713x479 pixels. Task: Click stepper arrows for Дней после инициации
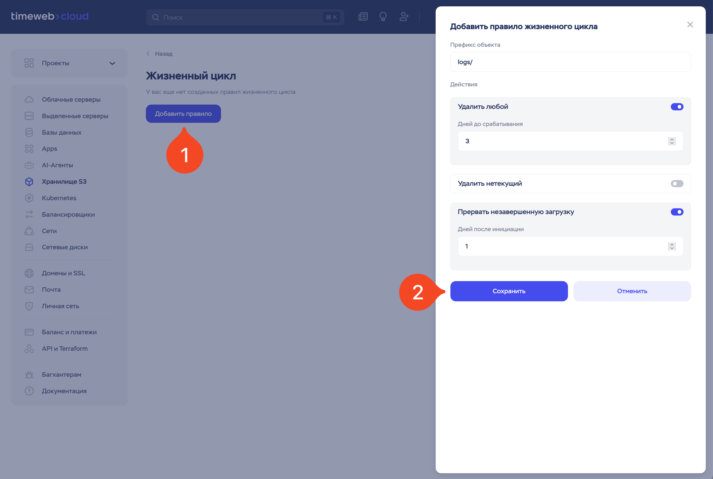coord(671,246)
